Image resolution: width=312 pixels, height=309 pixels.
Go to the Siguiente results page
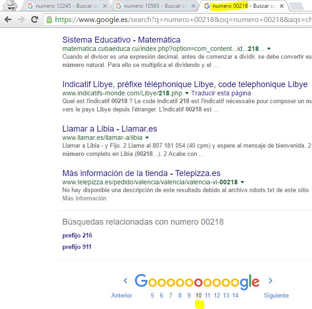[276, 295]
